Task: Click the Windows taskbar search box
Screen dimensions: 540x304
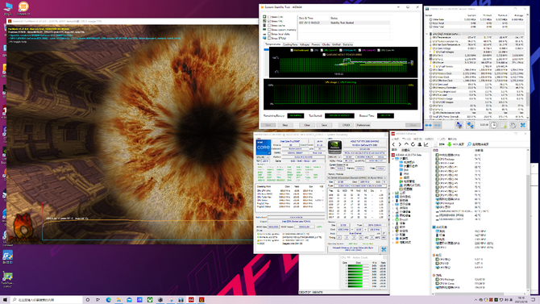Action: [x=47, y=300]
